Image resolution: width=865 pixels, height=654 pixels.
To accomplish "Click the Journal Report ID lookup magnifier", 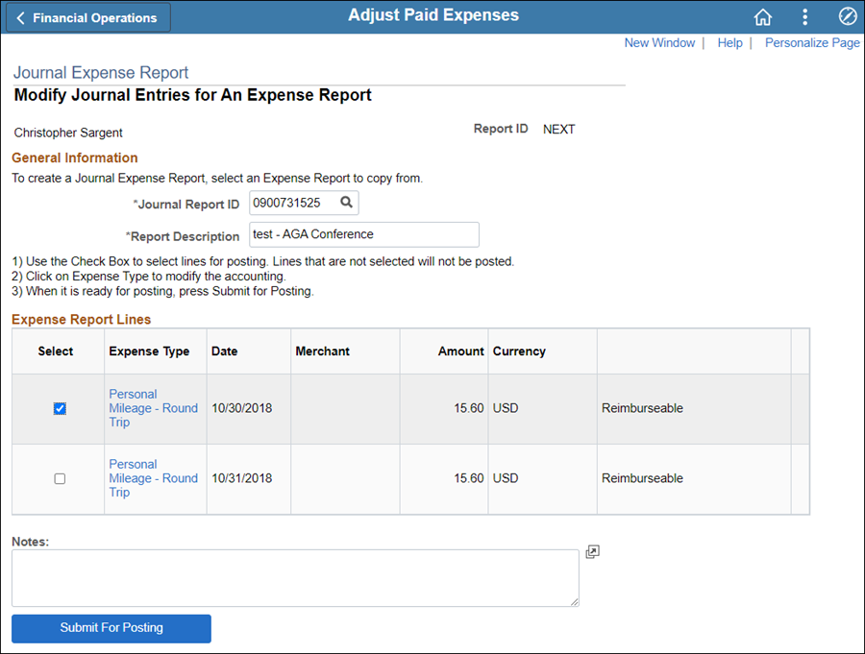I will click(346, 203).
